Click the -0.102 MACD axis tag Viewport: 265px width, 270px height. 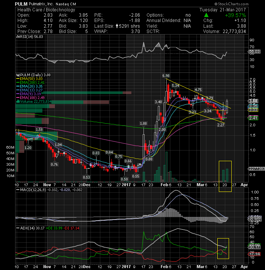tap(255, 219)
